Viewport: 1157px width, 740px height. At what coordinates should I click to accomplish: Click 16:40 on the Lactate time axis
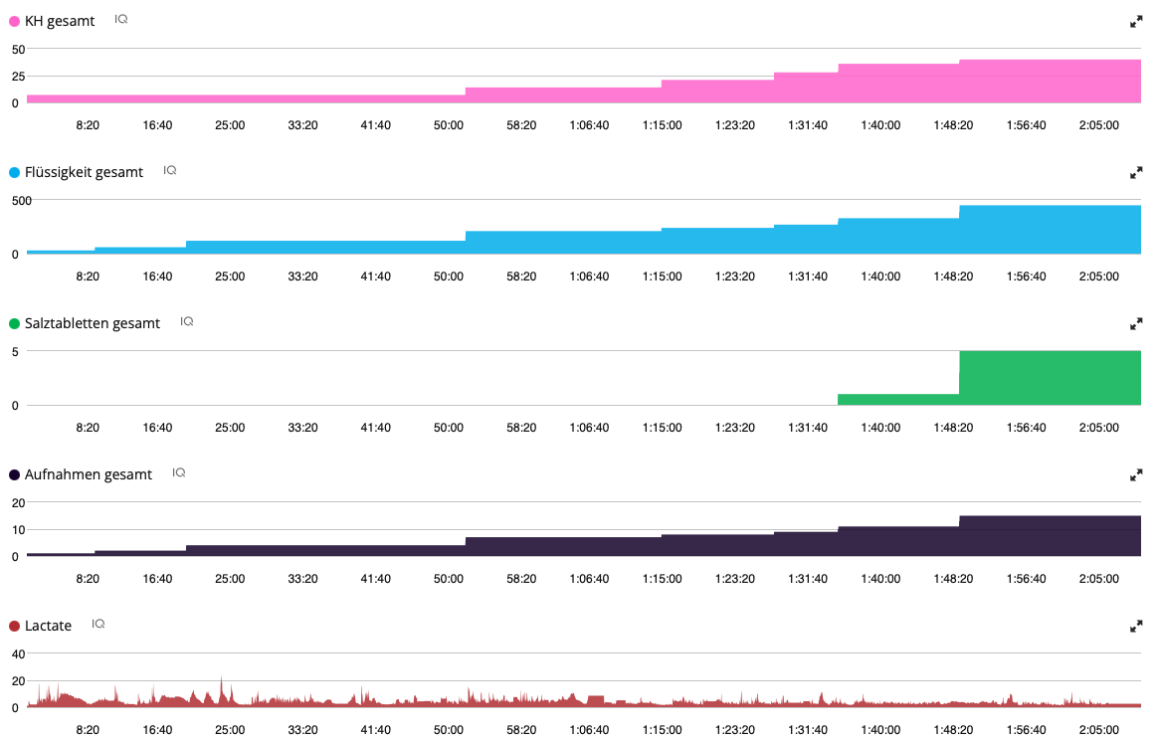point(157,730)
